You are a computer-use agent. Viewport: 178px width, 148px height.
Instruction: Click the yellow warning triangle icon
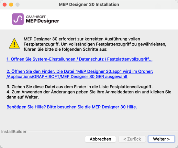coord(14,43)
